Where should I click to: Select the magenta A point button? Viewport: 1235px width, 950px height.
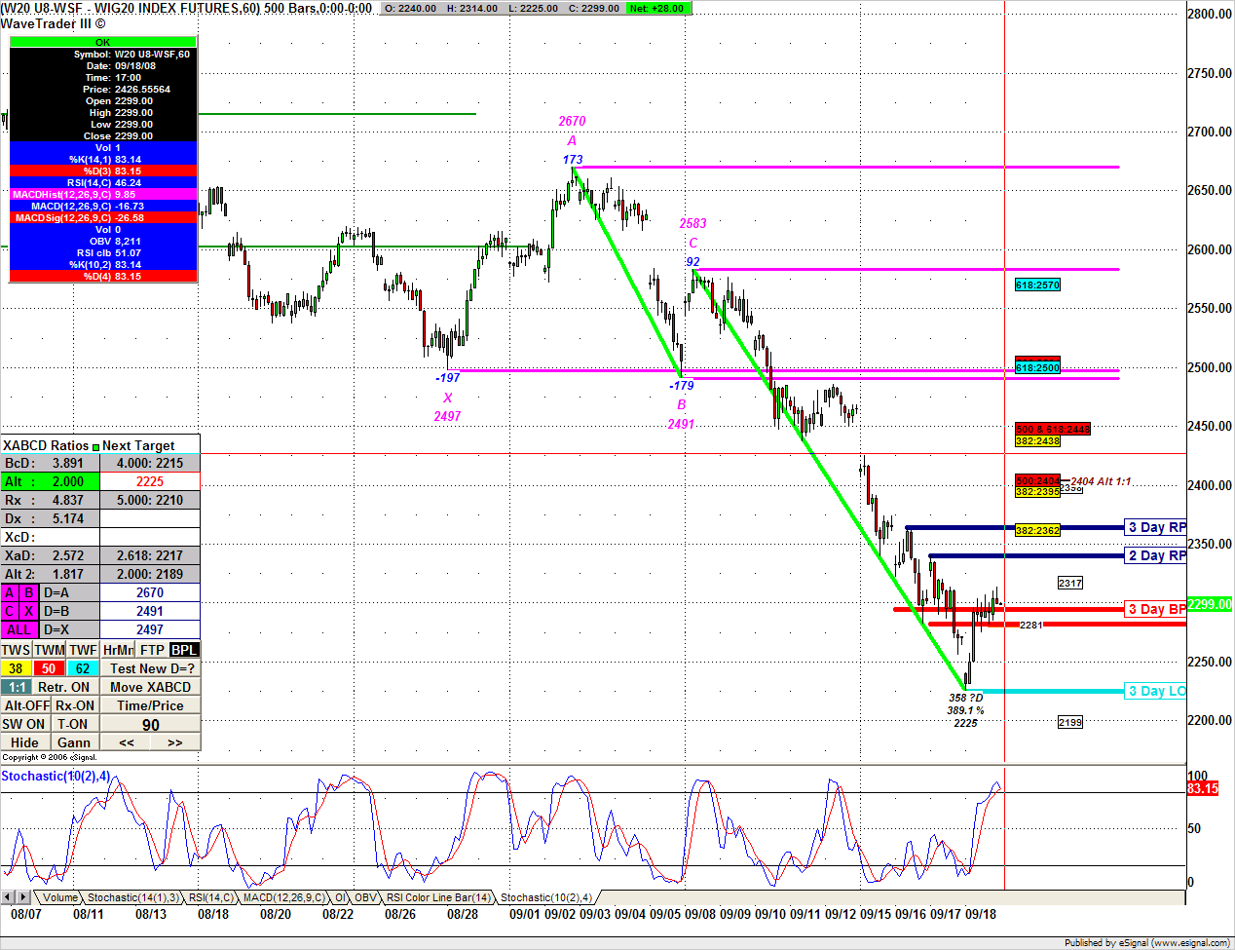tap(10, 592)
